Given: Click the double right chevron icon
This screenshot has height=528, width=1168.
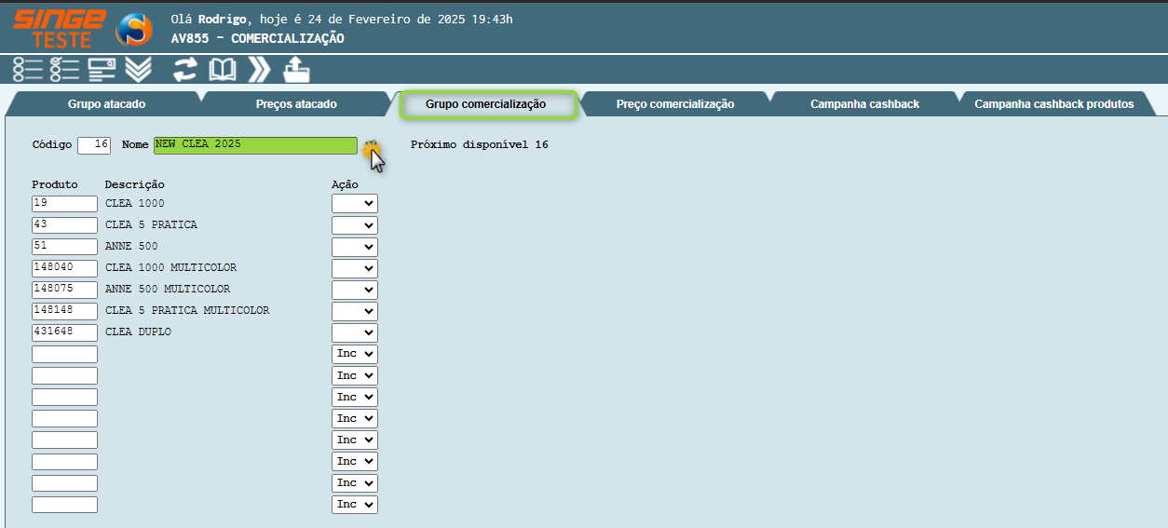Looking at the screenshot, I should click(x=259, y=70).
